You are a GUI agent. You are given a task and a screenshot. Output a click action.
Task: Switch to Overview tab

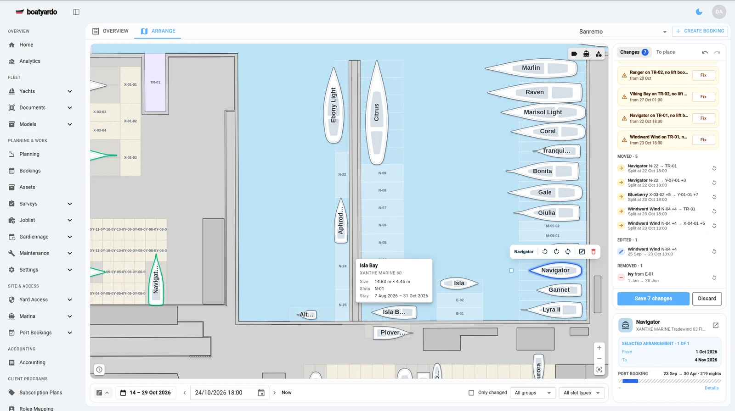[x=110, y=31]
